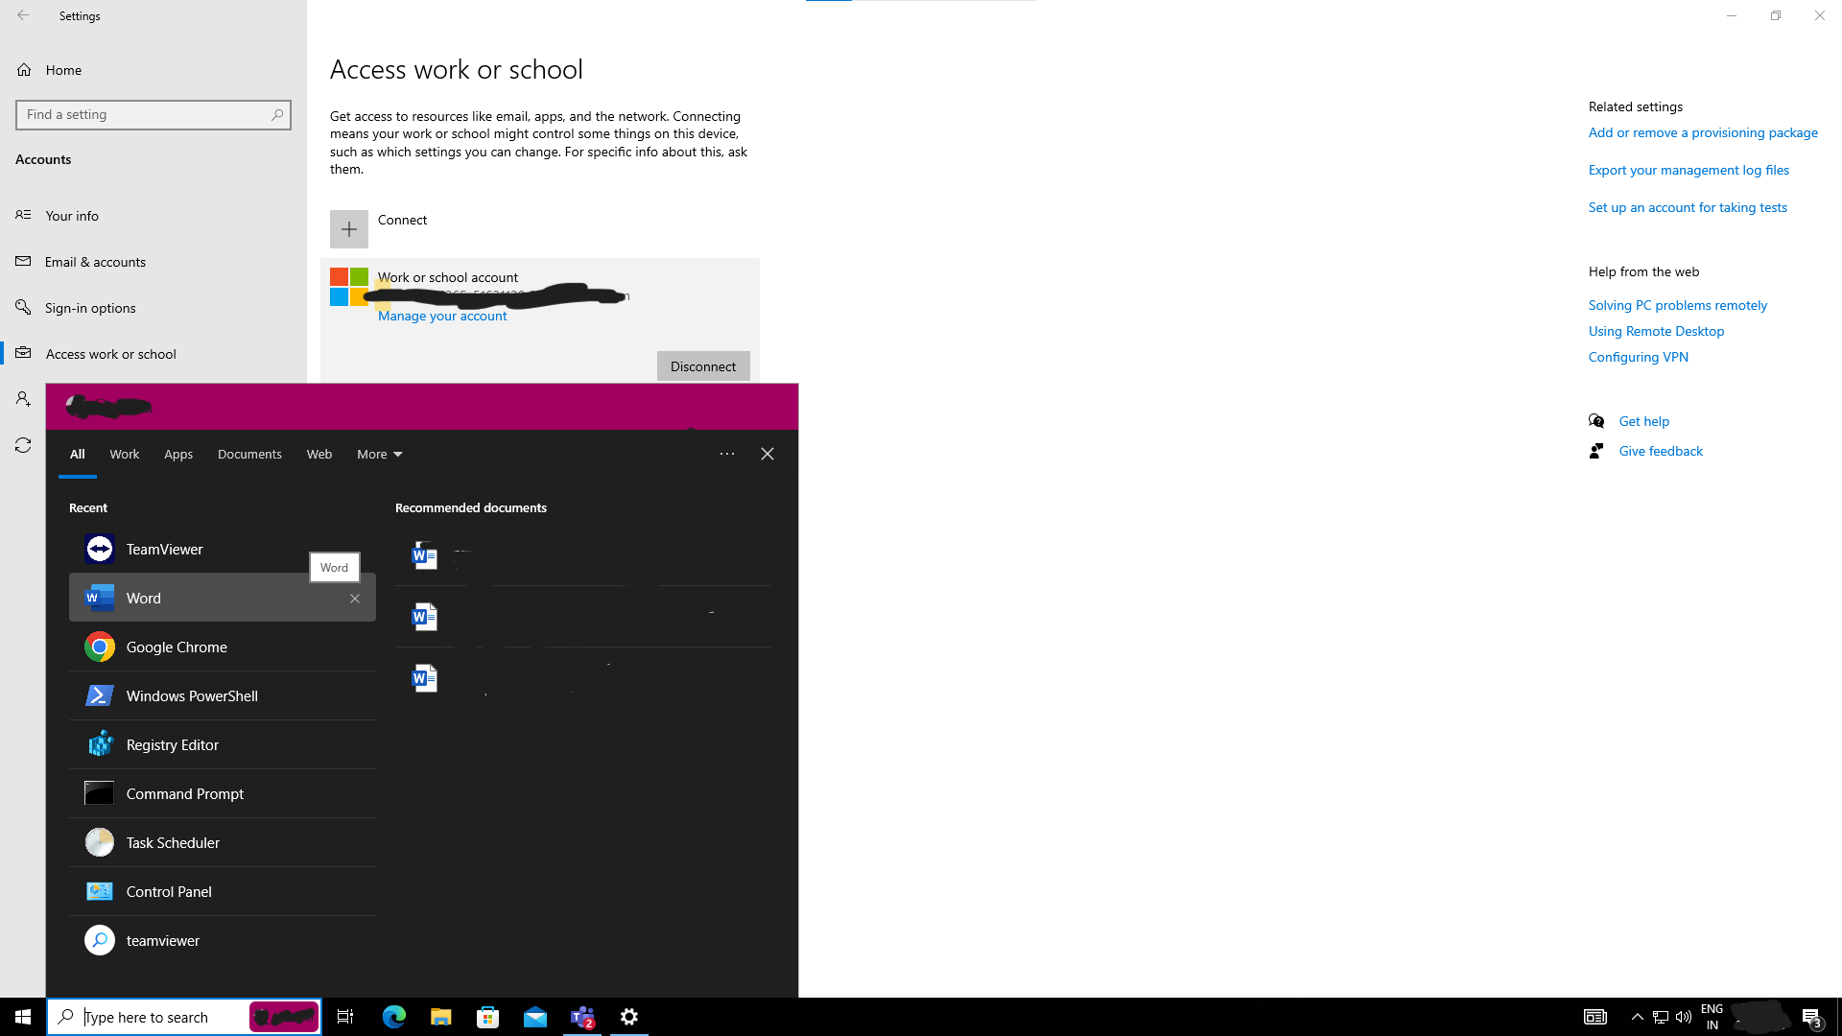Open Command Prompt recent entry

[222, 793]
